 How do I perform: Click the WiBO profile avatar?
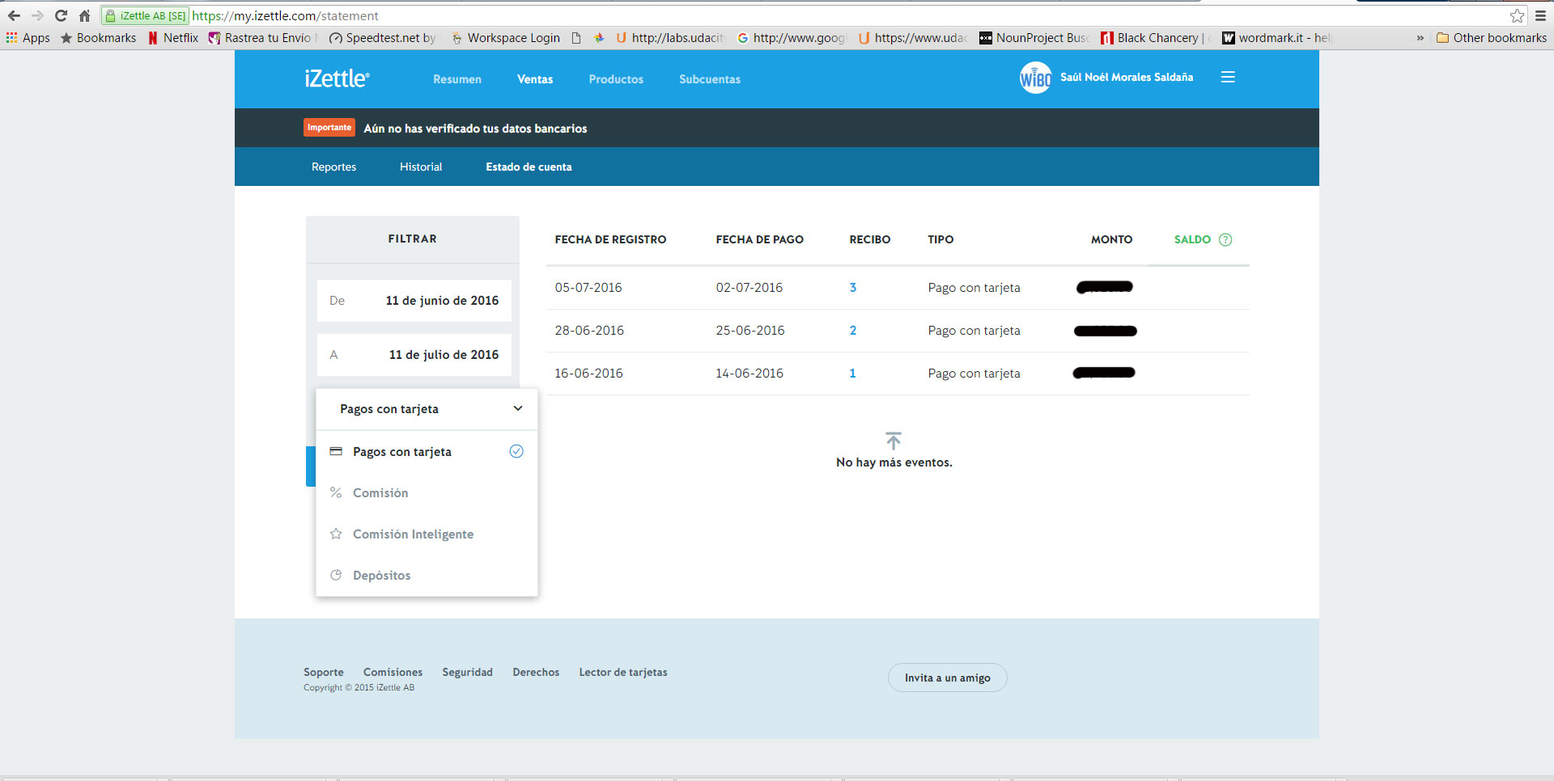1035,78
